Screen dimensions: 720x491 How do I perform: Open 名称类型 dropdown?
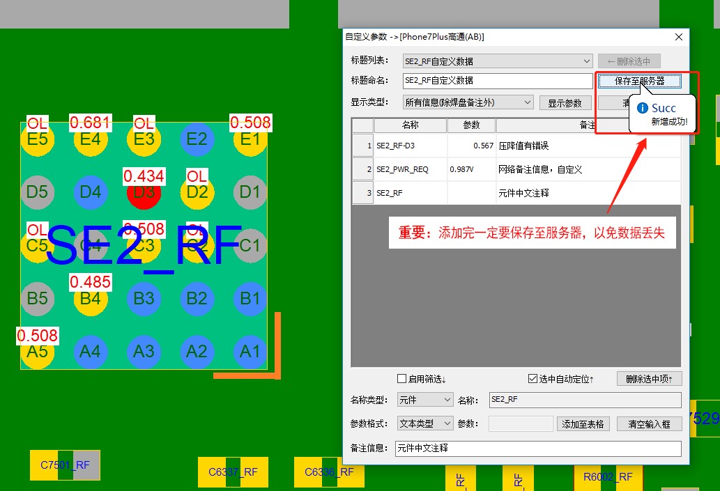[x=425, y=400]
